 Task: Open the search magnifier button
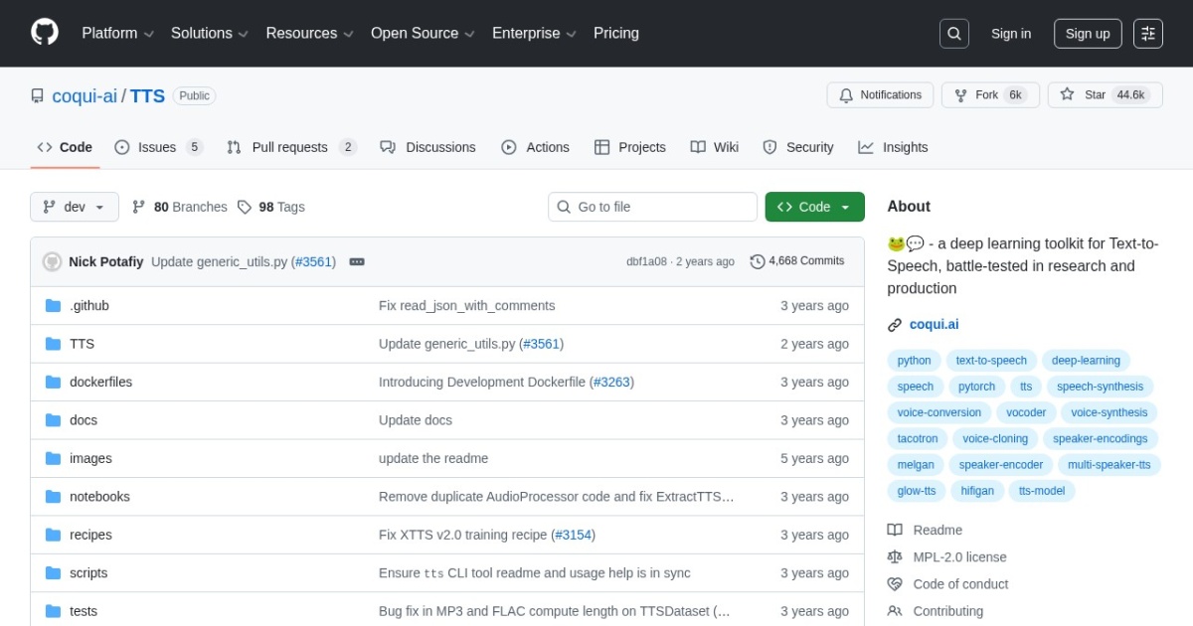point(953,34)
